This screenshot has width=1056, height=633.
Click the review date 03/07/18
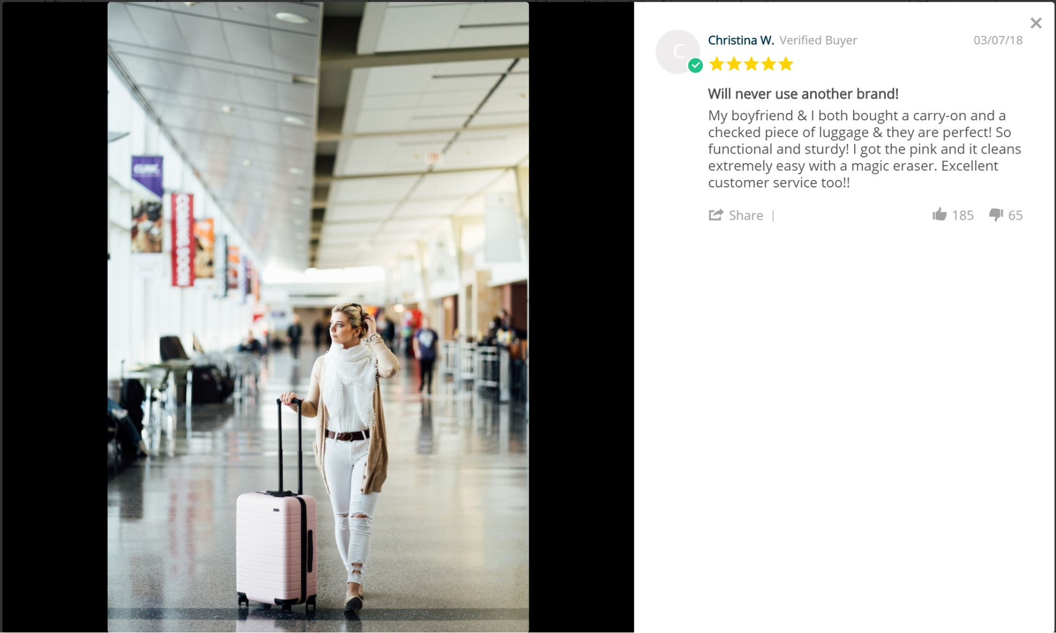point(998,40)
